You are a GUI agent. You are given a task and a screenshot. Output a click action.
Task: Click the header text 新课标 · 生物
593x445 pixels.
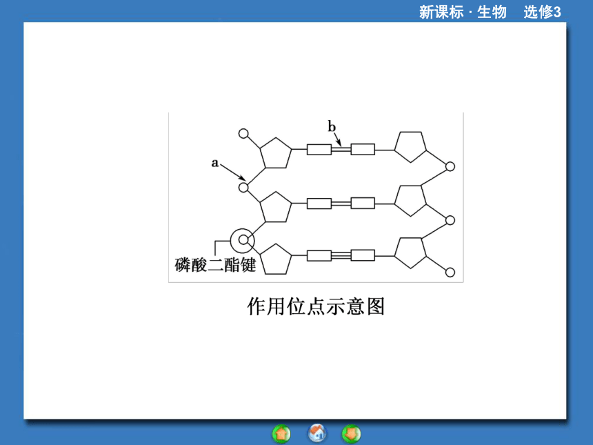click(x=463, y=12)
